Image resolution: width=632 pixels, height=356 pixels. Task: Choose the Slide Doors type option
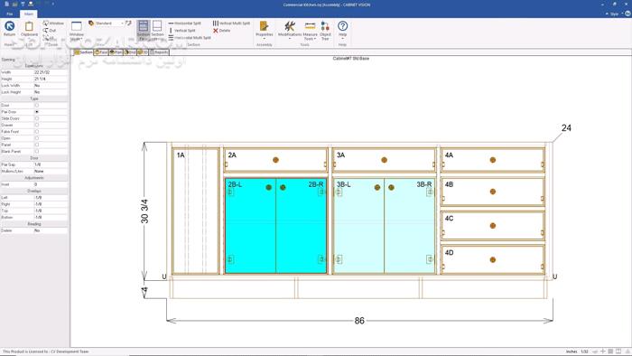coord(37,118)
